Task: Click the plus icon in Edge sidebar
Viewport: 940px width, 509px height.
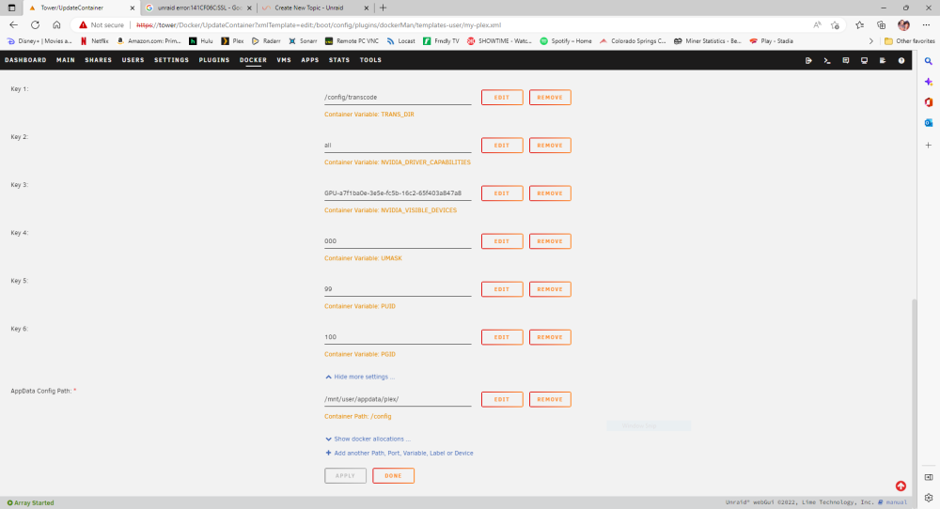Action: tap(928, 145)
